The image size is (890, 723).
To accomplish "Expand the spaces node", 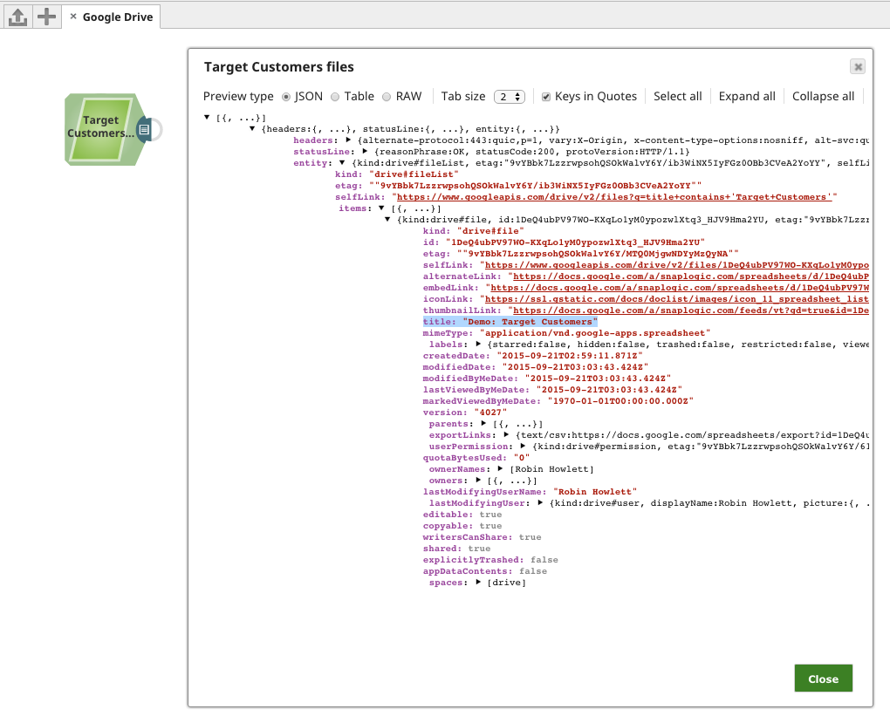I will (478, 583).
